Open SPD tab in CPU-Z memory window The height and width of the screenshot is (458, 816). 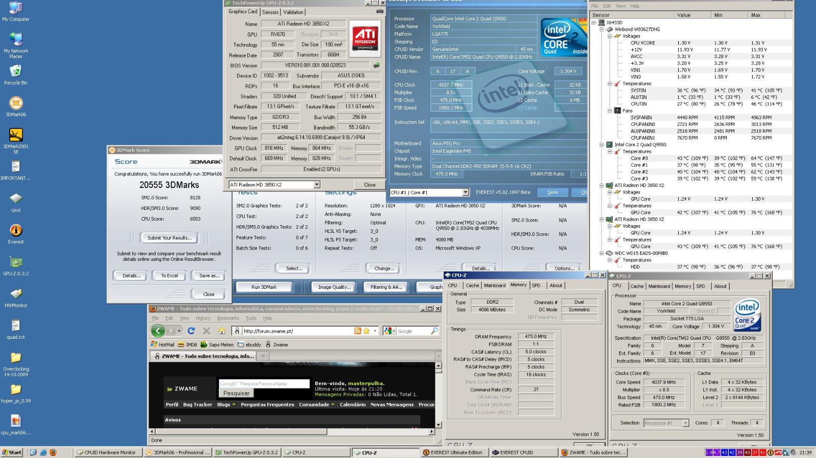[x=536, y=285]
